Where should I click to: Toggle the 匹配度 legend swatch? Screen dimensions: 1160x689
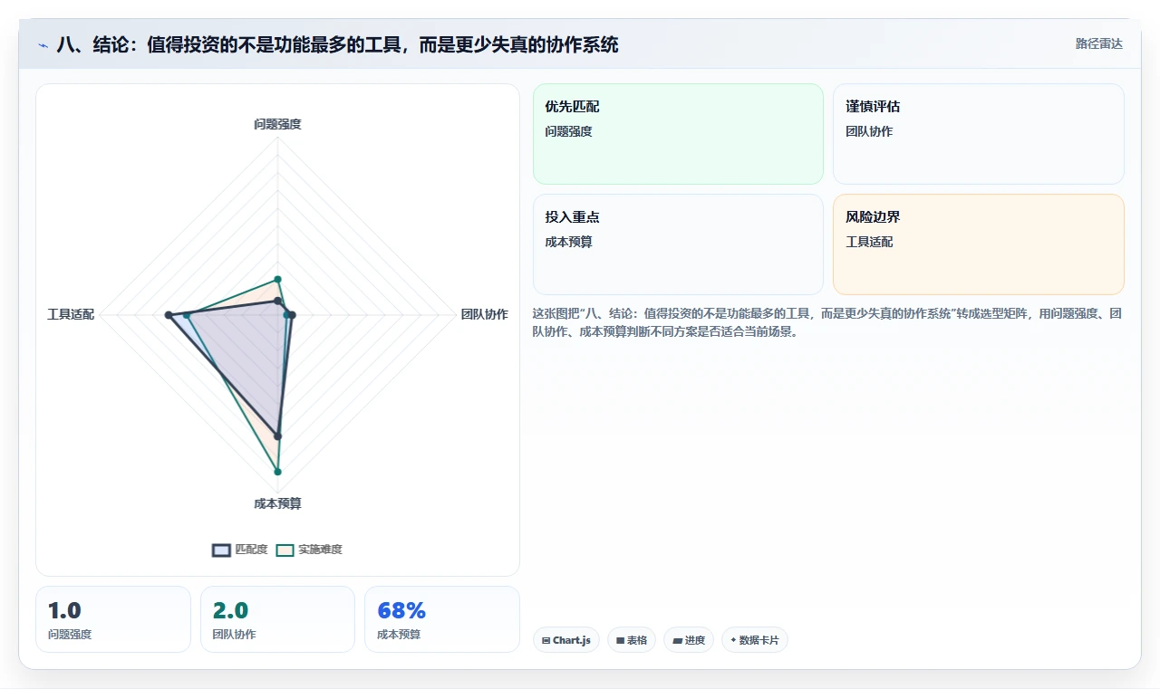[221, 550]
